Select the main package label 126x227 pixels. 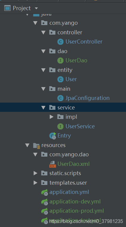click(x=64, y=89)
